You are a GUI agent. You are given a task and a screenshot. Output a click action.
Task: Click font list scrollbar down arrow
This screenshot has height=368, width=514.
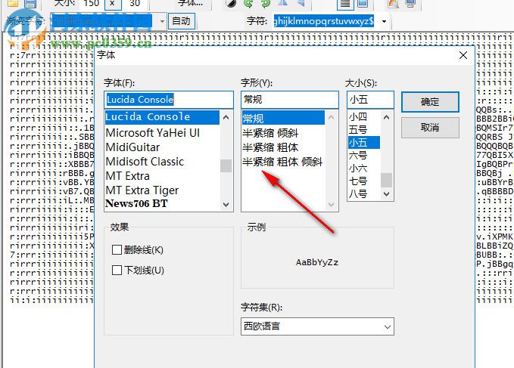point(226,205)
